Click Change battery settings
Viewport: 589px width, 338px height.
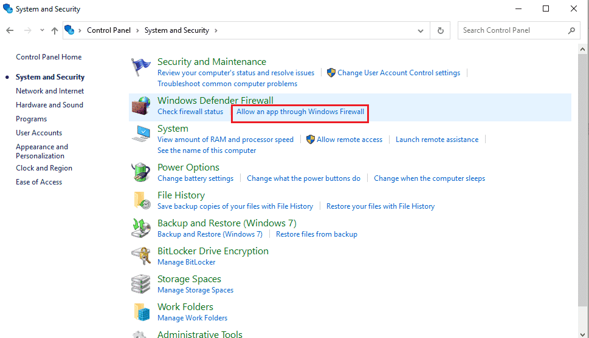click(x=195, y=178)
